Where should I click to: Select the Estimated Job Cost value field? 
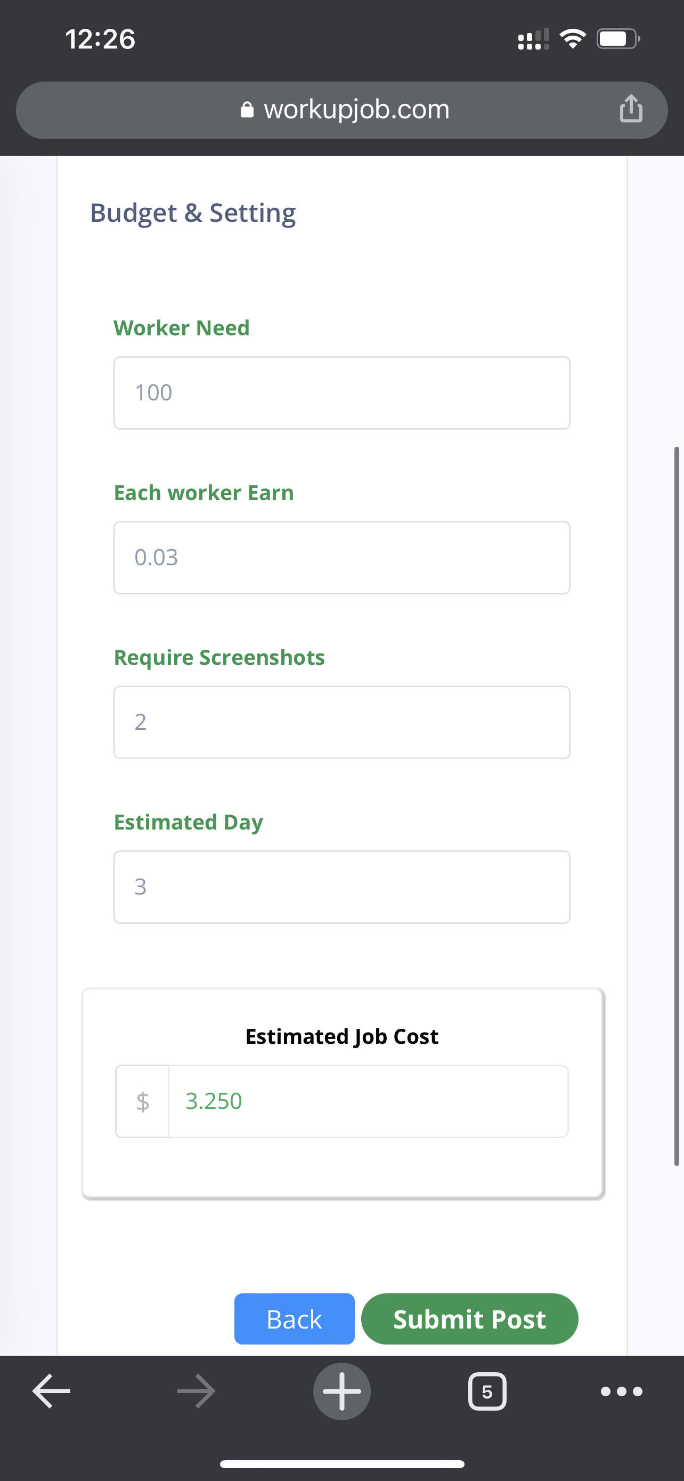pos(368,1101)
